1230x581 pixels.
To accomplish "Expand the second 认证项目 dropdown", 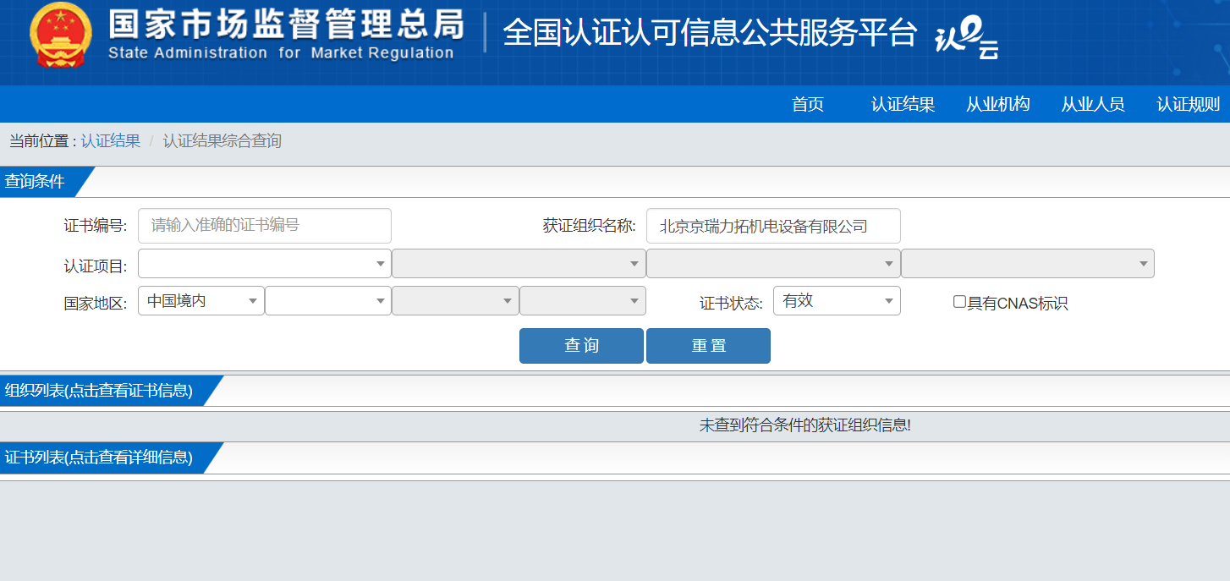I will 519,264.
